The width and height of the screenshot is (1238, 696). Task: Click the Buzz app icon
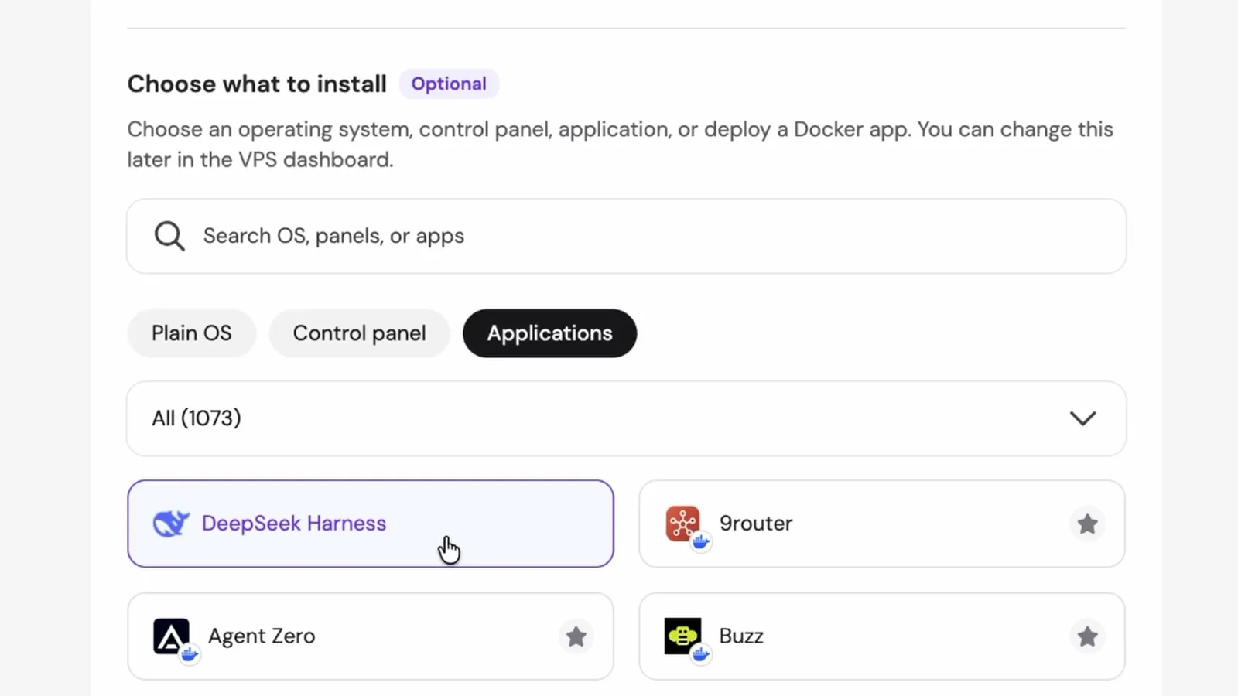[683, 636]
